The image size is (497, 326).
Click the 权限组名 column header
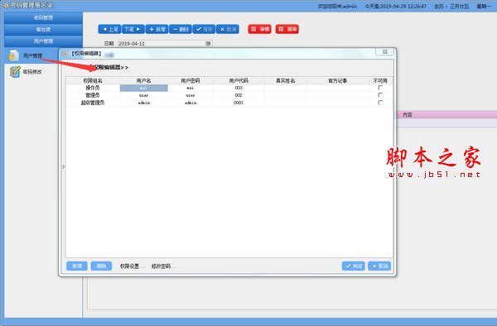point(93,81)
